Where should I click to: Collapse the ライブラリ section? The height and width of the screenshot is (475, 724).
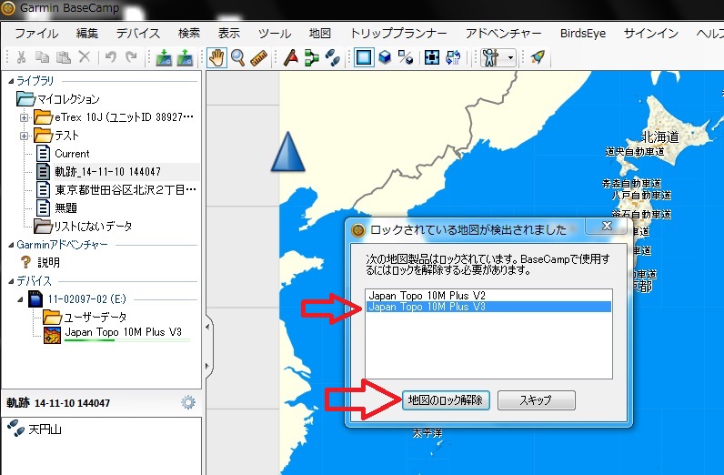[11, 81]
